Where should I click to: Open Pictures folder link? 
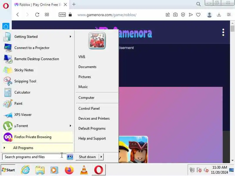click(85, 77)
